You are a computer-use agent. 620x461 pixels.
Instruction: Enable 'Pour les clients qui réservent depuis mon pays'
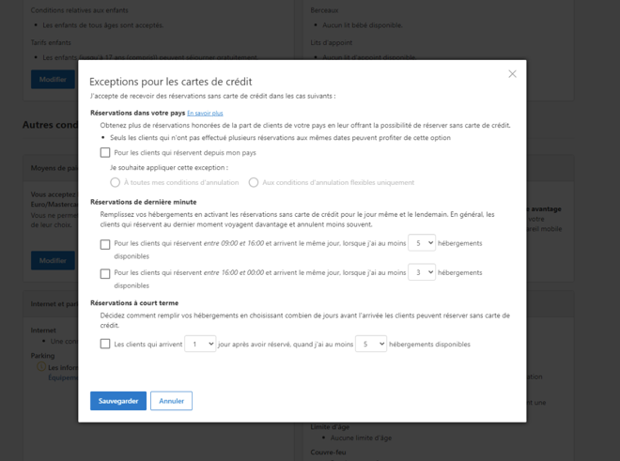click(x=105, y=152)
